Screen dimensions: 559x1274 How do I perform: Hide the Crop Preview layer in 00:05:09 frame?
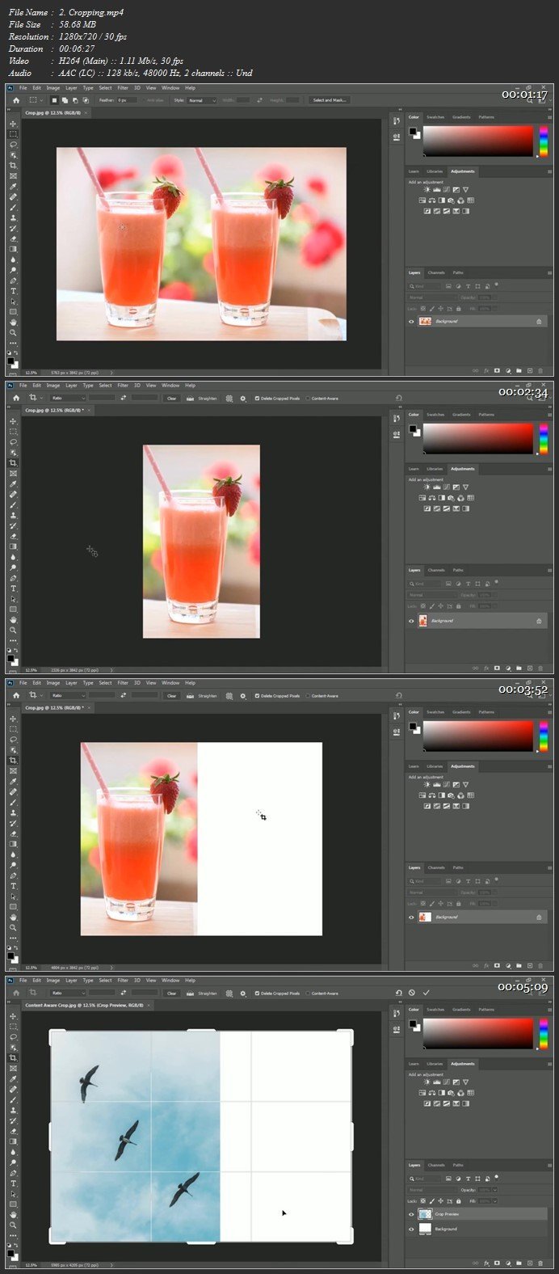(x=411, y=1214)
